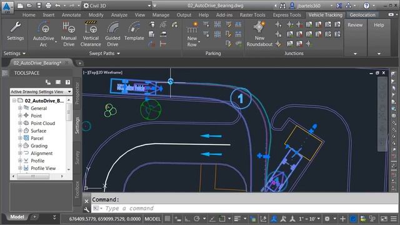
Task: Select the Model layout tab
Action: tap(17, 217)
